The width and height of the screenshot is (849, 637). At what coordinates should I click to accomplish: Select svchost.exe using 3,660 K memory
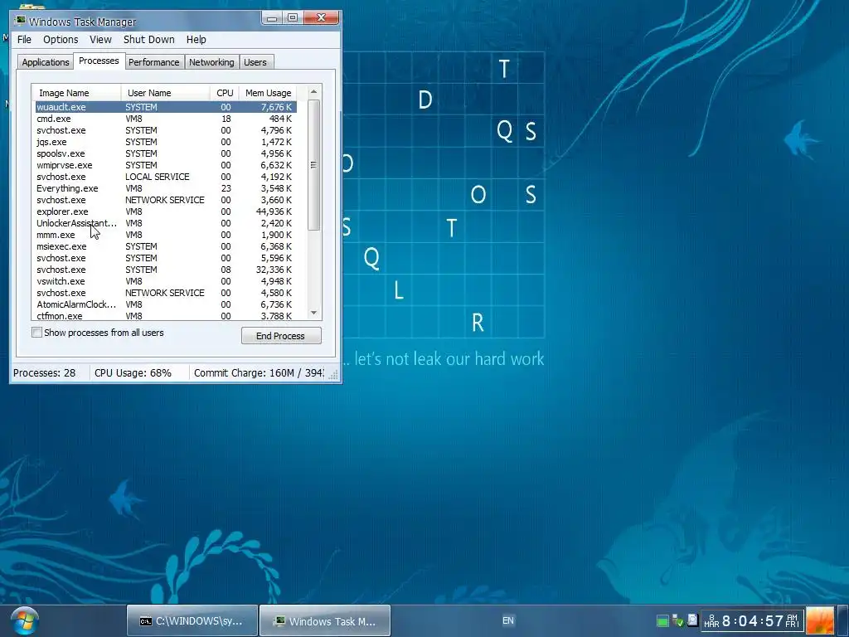click(166, 200)
